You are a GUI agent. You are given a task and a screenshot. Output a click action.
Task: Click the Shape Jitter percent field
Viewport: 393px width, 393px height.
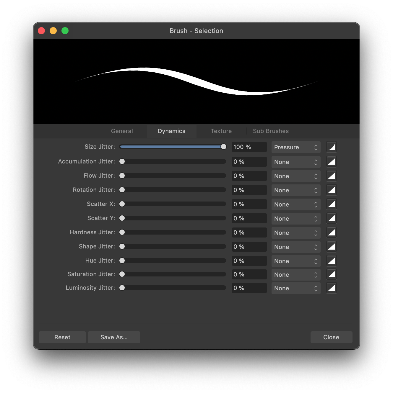point(249,247)
